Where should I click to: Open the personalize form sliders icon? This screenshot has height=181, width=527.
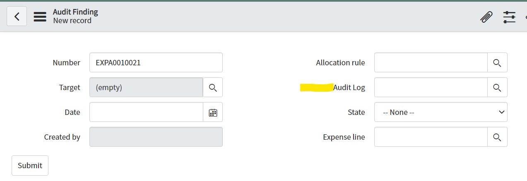tap(509, 17)
